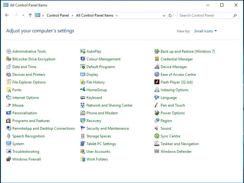Click the User Accounts icon
Viewport: 244px width, 183px height.
83,151
